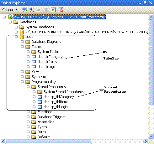Select the Databases folder label
Viewport: 154px width, 144px height.
tap(28, 22)
